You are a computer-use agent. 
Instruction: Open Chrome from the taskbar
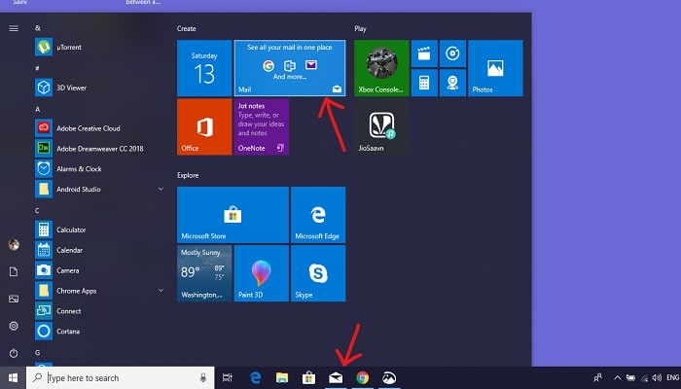[362, 377]
